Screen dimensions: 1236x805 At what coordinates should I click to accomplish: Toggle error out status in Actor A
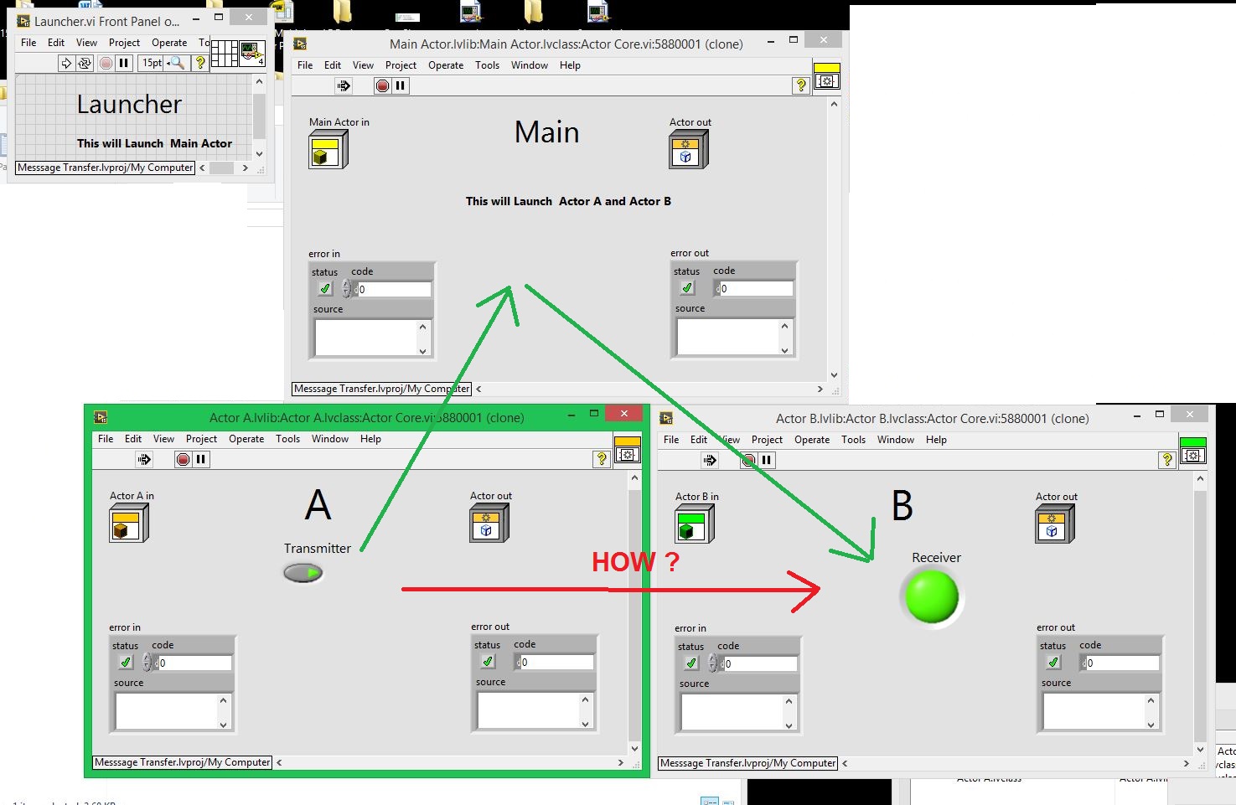pyautogui.click(x=488, y=662)
